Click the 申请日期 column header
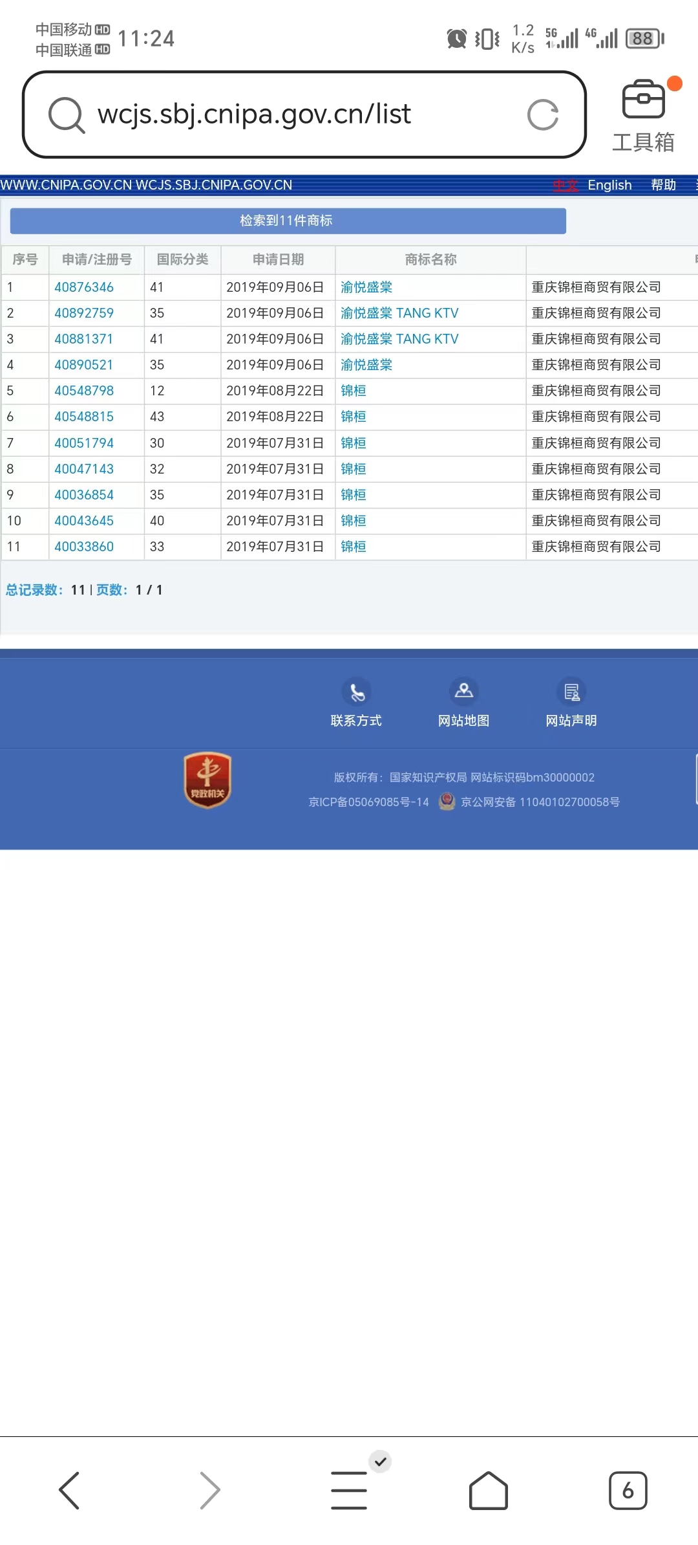The image size is (698, 1545). tap(279, 259)
